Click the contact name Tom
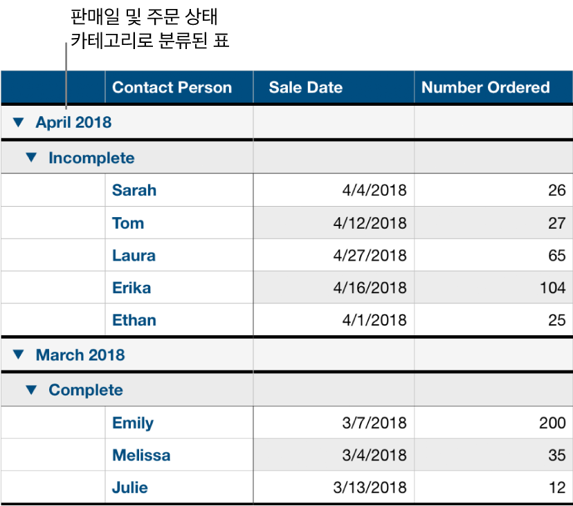This screenshot has height=506, width=573. (x=127, y=223)
